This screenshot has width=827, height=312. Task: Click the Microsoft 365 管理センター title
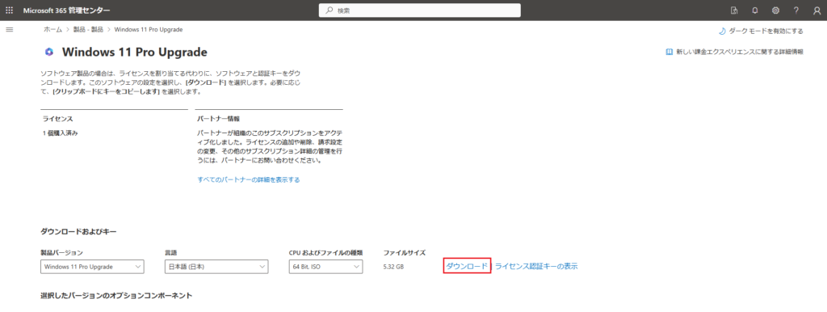[x=67, y=10]
